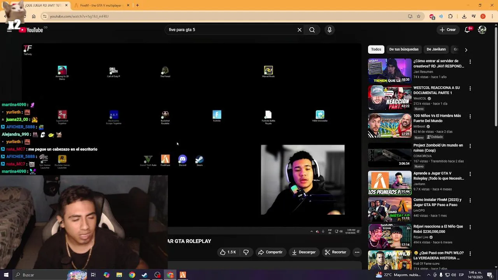Open options for WESTCOL REACCIONA video
The image size is (498, 280).
470,89
